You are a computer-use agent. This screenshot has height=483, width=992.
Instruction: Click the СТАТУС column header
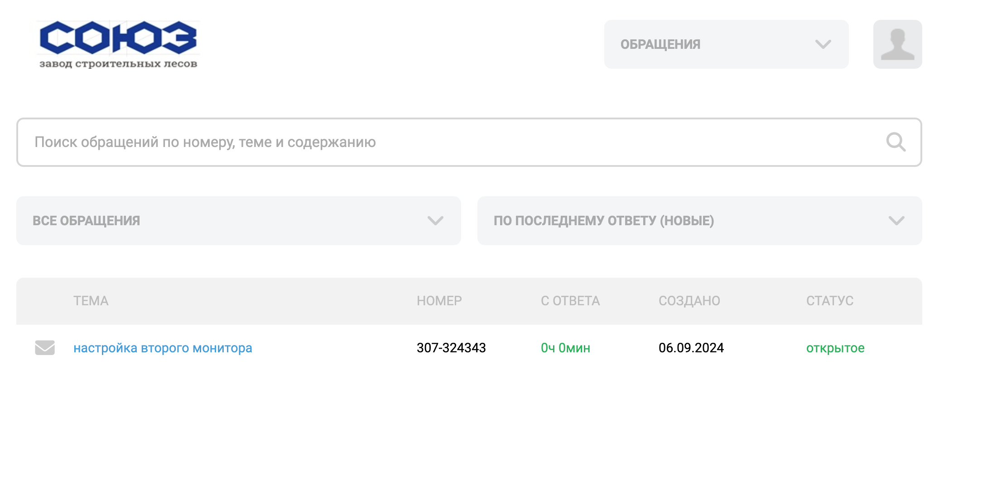pos(830,301)
